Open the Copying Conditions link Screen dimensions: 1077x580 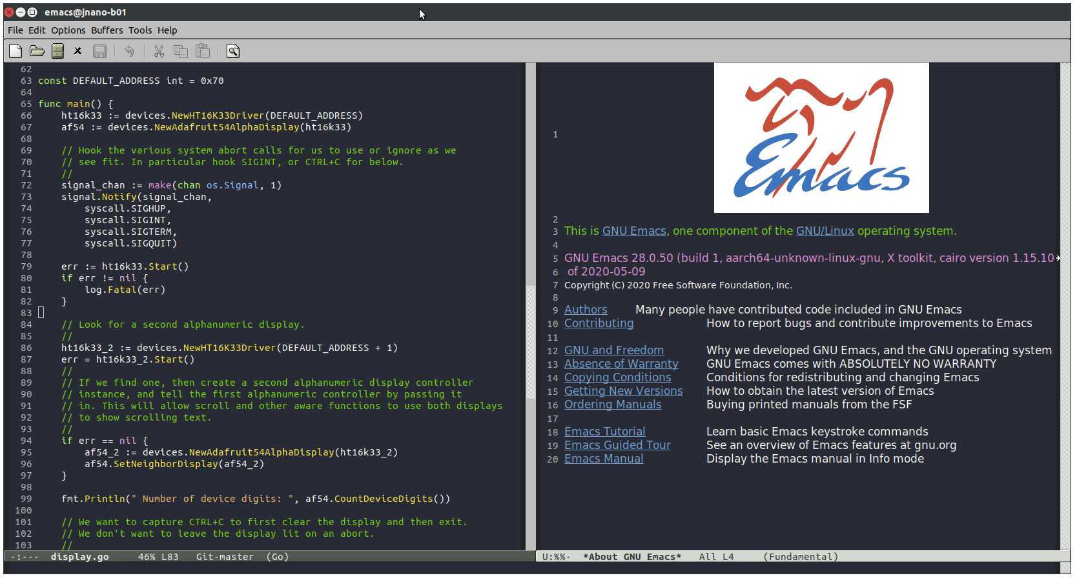(618, 377)
